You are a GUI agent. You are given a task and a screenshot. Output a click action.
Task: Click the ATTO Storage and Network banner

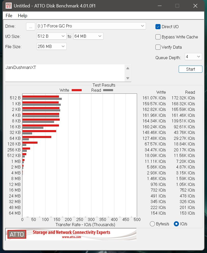[x=71, y=234]
